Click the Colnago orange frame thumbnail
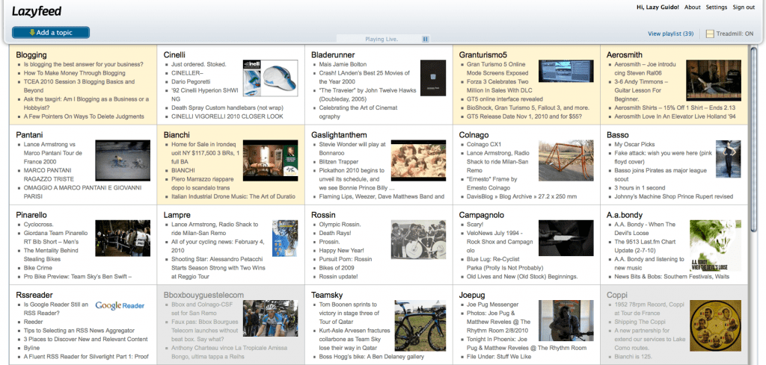Screen dimensions: 766x365 point(566,160)
